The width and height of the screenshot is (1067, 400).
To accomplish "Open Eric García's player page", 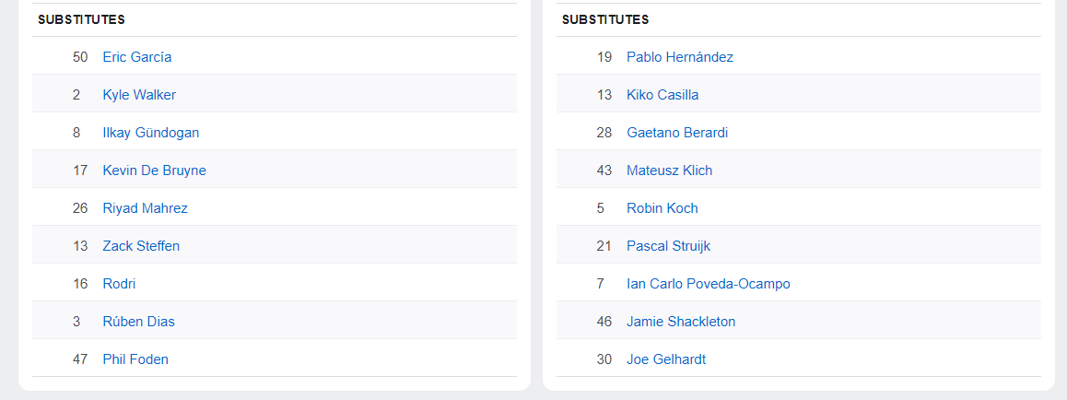I will pos(136,57).
